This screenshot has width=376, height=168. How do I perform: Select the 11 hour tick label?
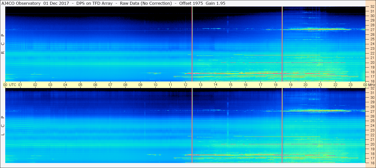pyautogui.click(x=170, y=85)
